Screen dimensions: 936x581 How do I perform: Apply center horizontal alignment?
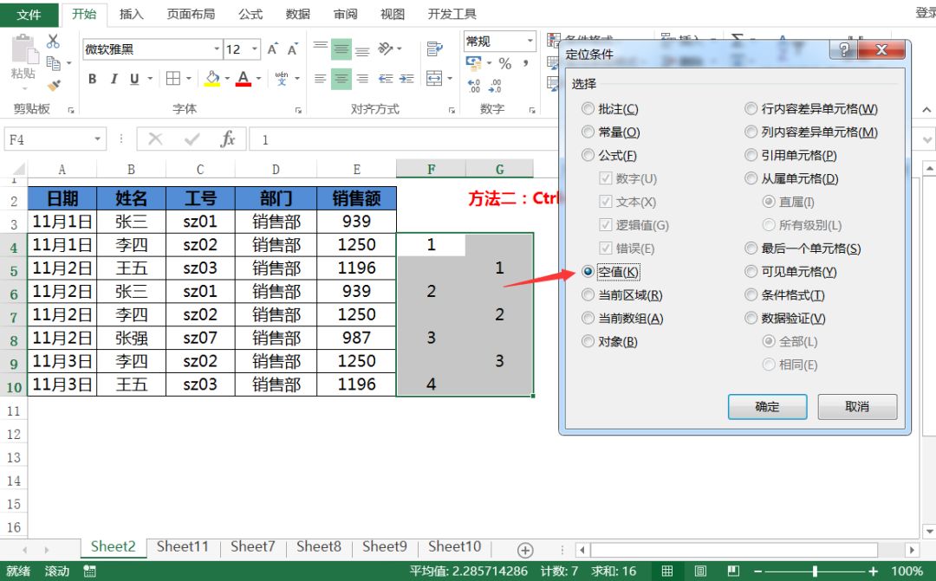point(341,79)
